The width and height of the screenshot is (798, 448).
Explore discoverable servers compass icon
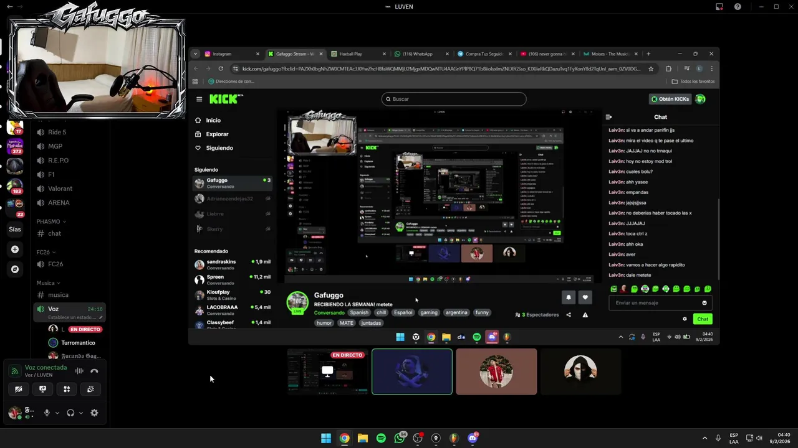(15, 269)
